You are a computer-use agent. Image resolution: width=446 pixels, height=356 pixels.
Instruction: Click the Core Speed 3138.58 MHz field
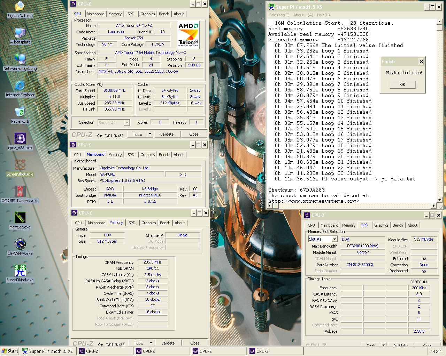click(x=114, y=90)
